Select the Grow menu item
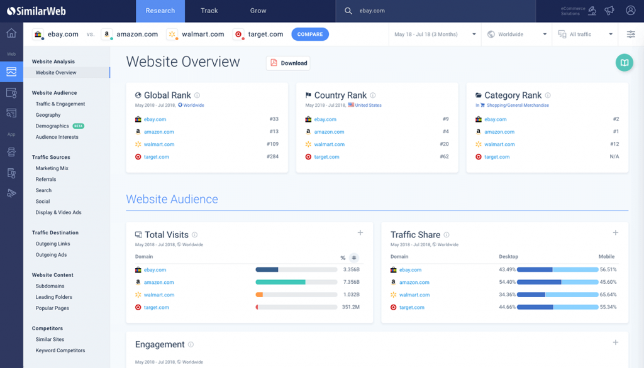This screenshot has width=644, height=368. point(258,11)
